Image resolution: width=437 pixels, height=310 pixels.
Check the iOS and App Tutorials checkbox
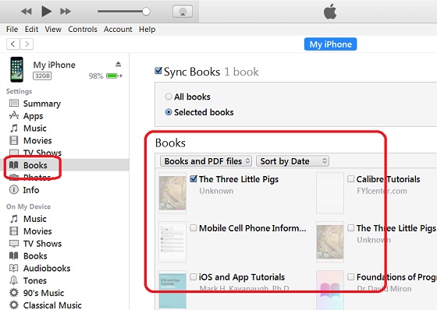194,277
